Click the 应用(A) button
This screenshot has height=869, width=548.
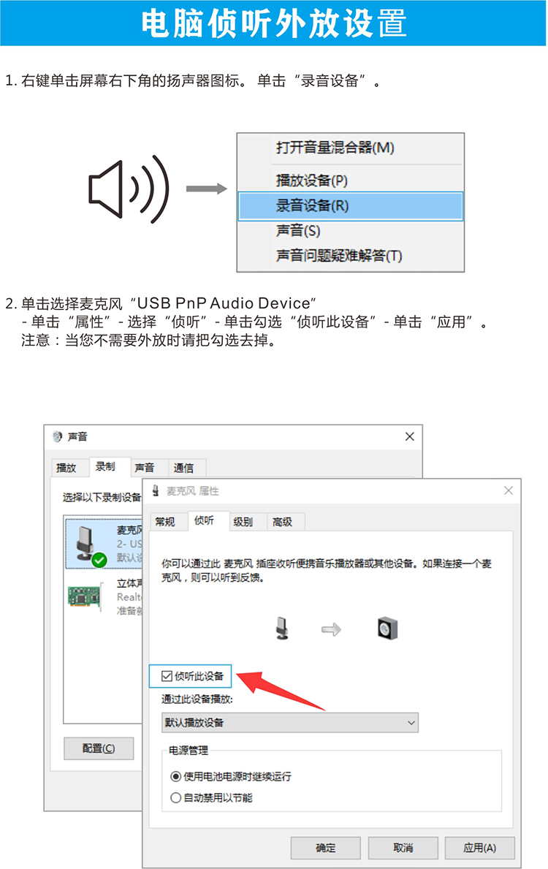pyautogui.click(x=480, y=848)
